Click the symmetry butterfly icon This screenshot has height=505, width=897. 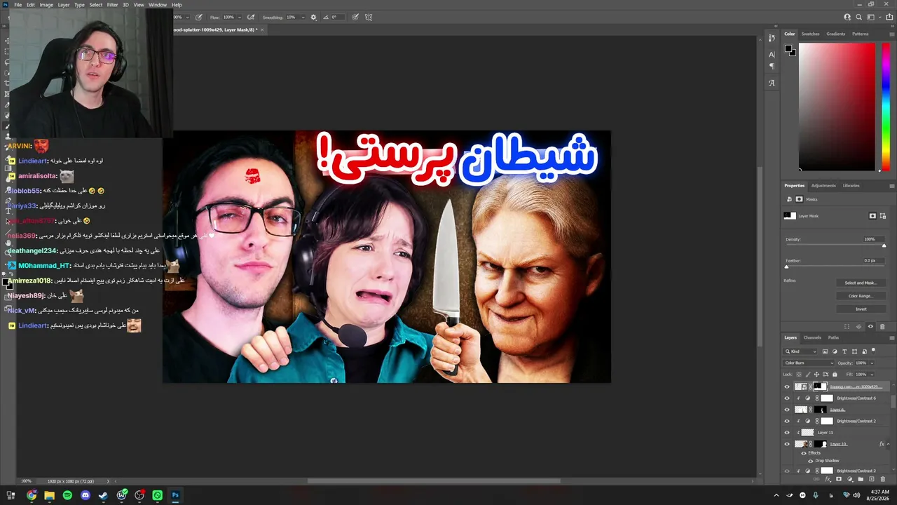click(369, 17)
